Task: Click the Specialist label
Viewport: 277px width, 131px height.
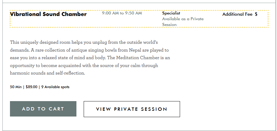Action: [171, 13]
